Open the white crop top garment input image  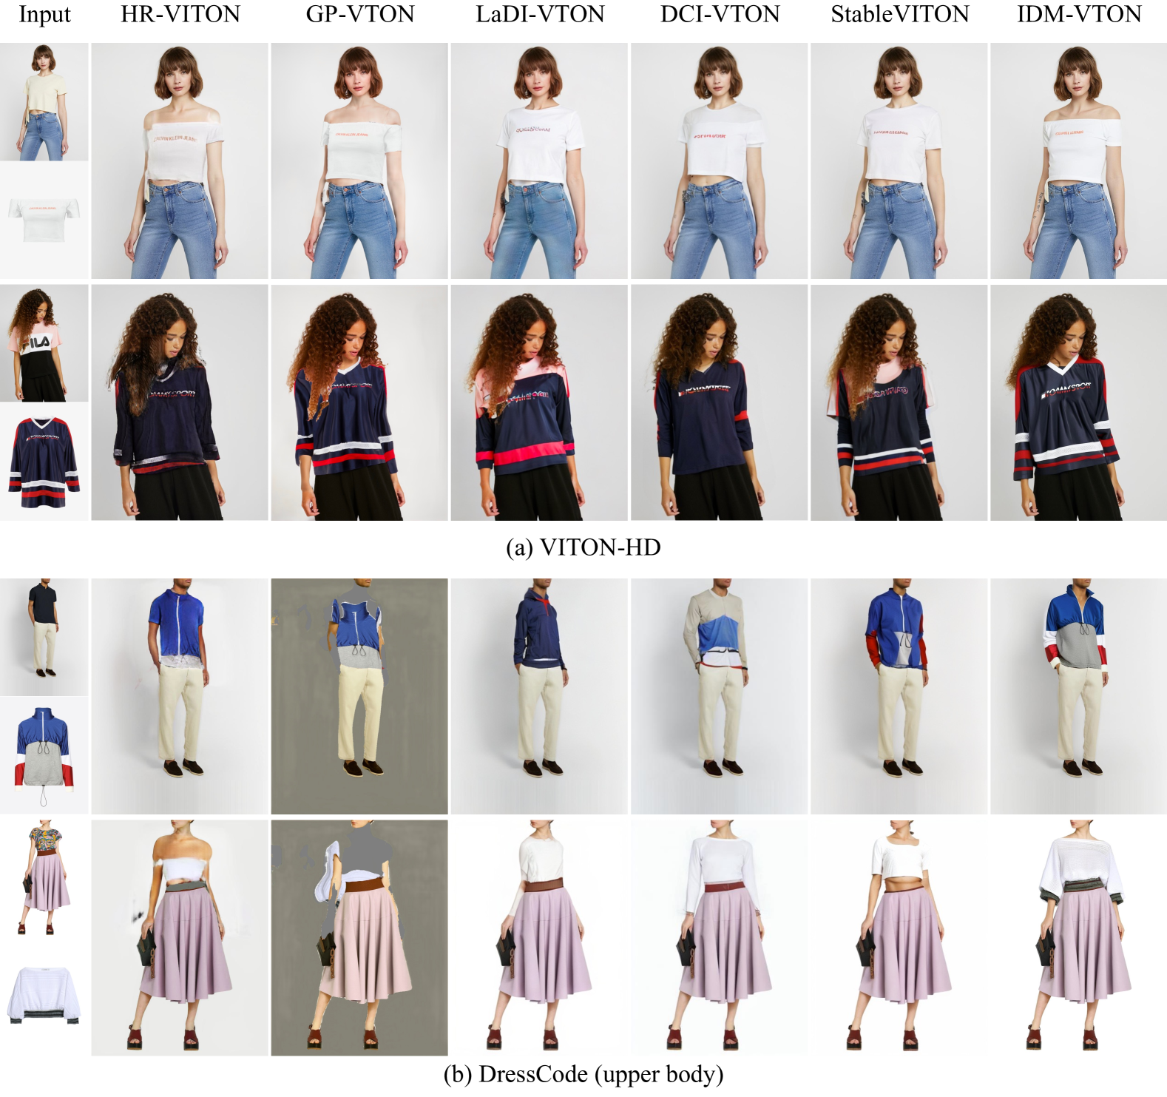click(44, 220)
